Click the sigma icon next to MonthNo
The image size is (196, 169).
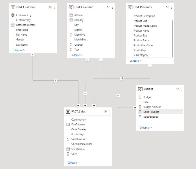point(71,35)
